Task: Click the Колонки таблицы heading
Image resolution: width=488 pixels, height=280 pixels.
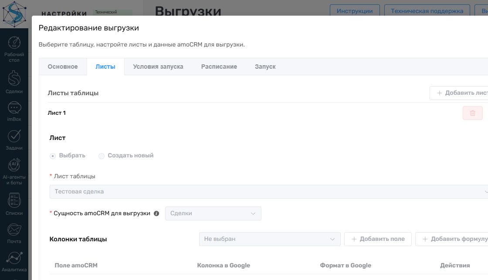Action: (78, 239)
